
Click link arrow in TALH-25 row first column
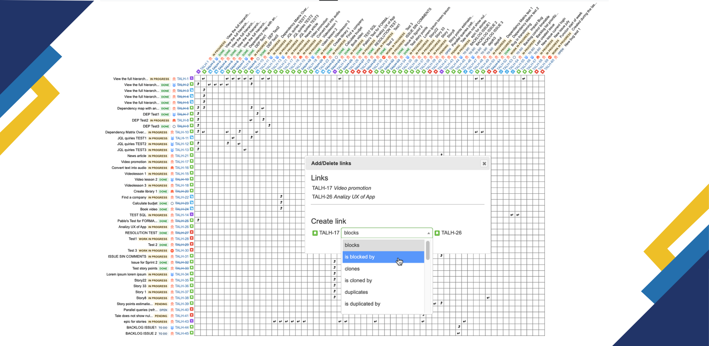pos(198,220)
